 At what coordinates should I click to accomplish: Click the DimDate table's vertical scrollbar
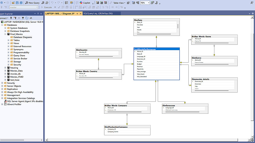point(178,26)
